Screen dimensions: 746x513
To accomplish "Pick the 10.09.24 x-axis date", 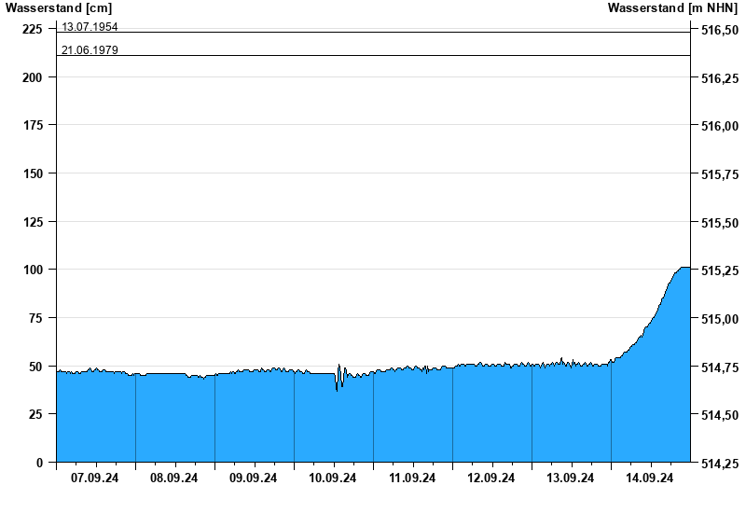I will [333, 478].
